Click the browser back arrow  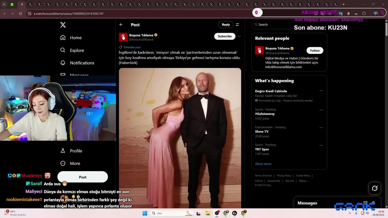tap(5, 14)
